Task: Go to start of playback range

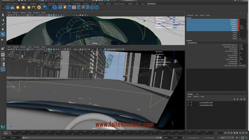Action: pos(225,133)
